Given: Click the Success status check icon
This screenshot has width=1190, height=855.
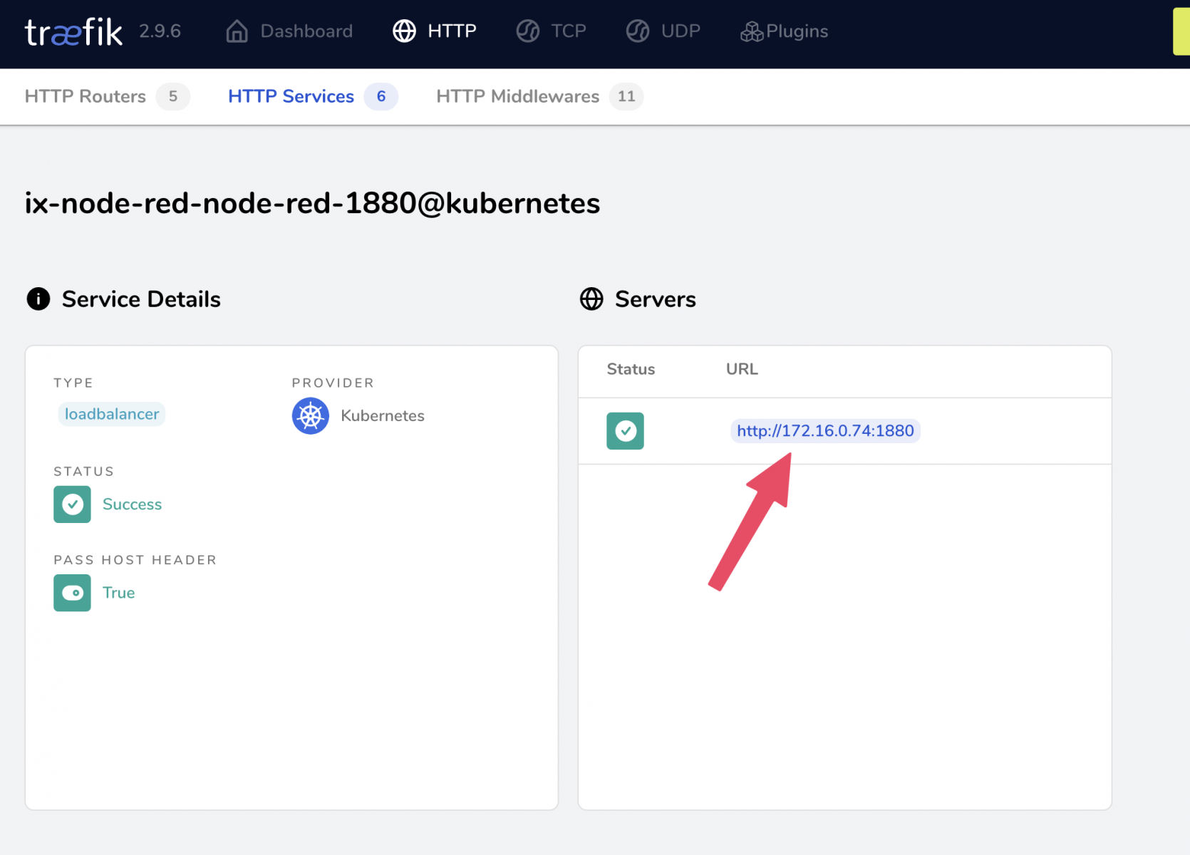Looking at the screenshot, I should click(72, 504).
